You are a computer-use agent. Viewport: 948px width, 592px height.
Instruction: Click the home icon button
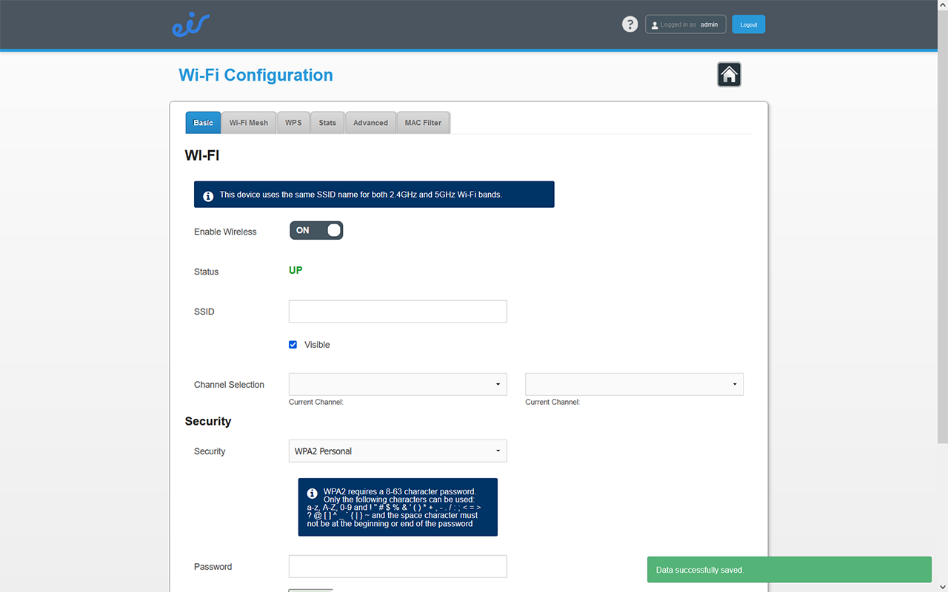point(729,75)
